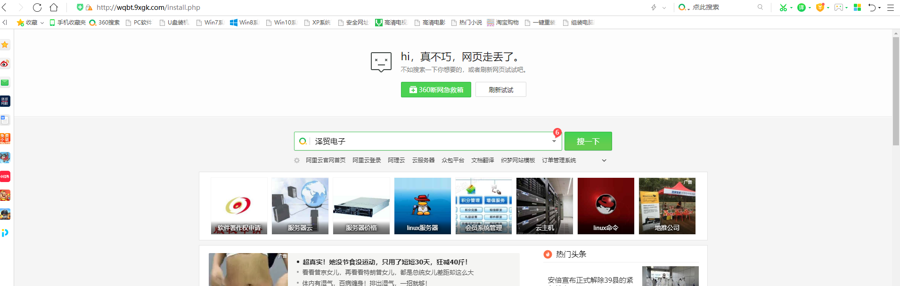Image resolution: width=900 pixels, height=286 pixels.
Task: Click the favorites star in left sidebar
Action: pos(5,45)
